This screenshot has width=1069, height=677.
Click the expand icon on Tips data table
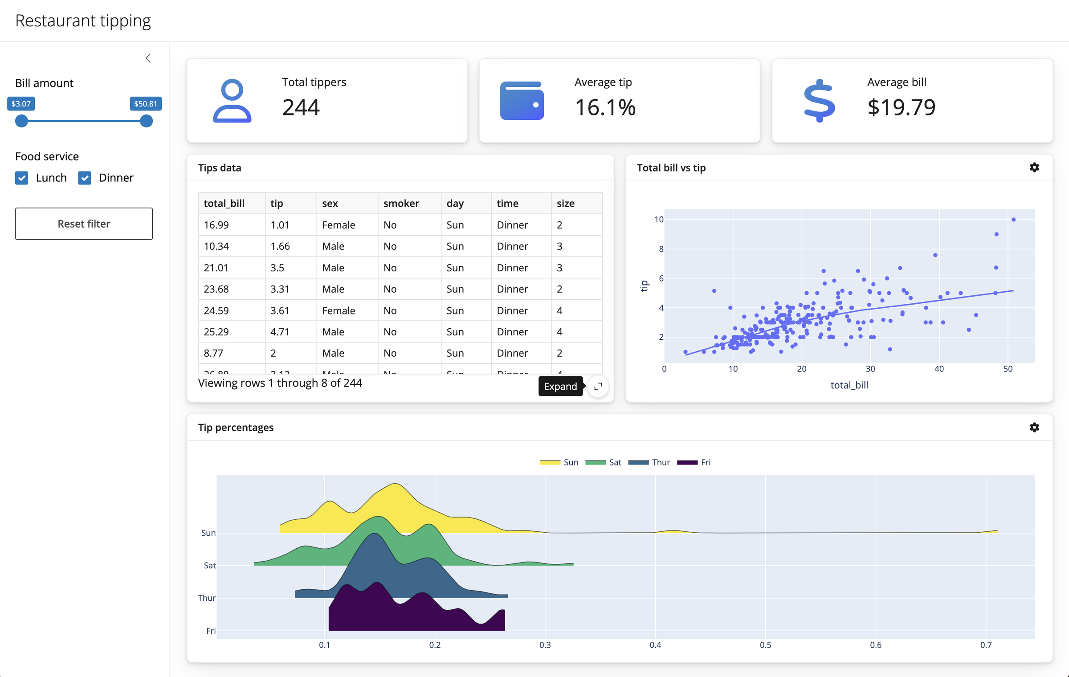pyautogui.click(x=598, y=387)
